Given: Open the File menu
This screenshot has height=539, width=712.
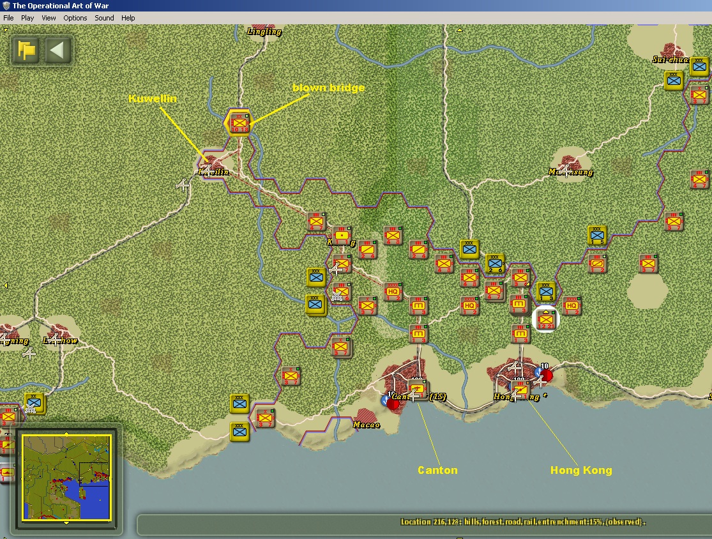Looking at the screenshot, I should click(8, 18).
